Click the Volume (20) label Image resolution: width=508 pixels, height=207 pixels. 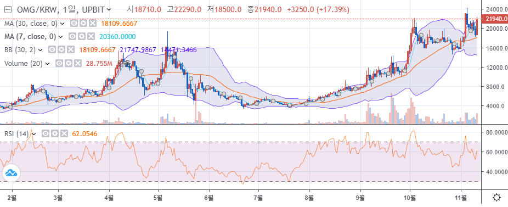24,64
